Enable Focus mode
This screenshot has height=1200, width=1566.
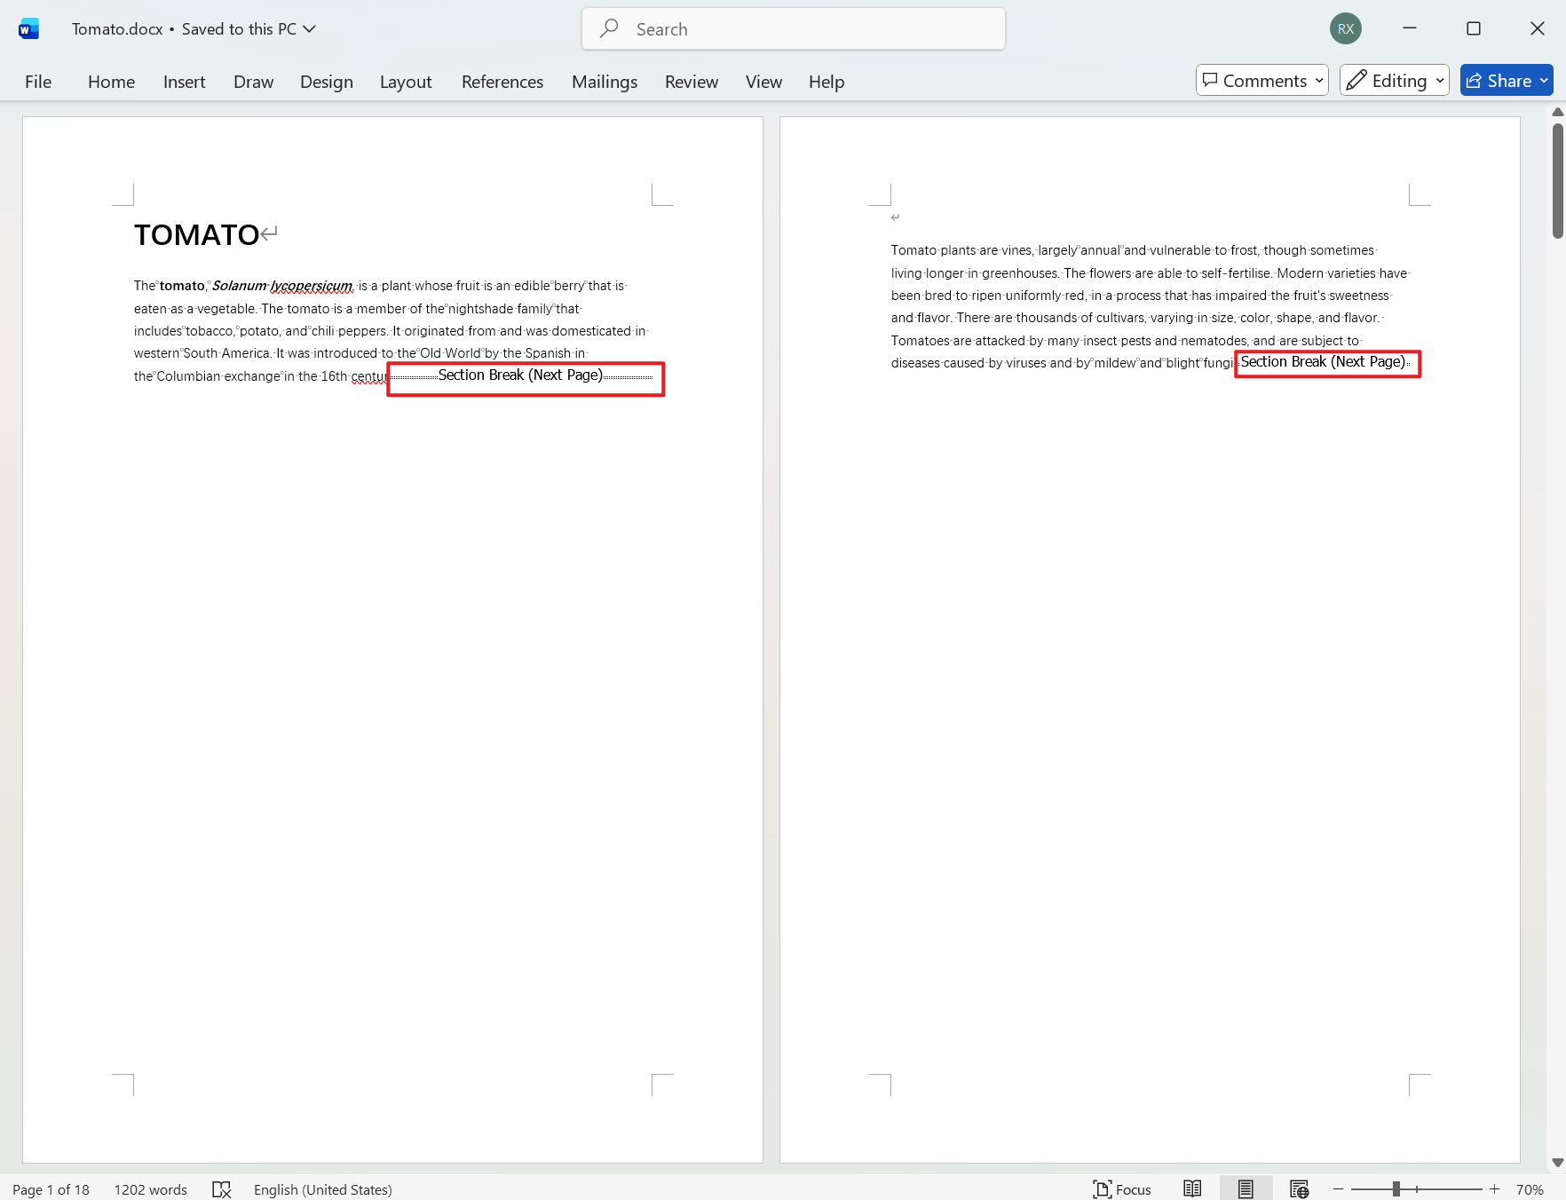[x=1121, y=1189]
